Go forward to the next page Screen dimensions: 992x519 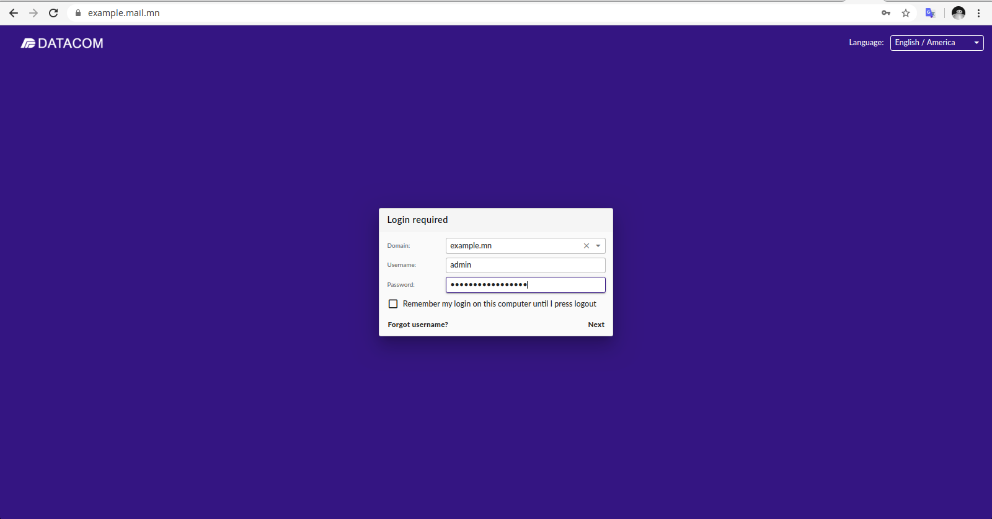33,13
